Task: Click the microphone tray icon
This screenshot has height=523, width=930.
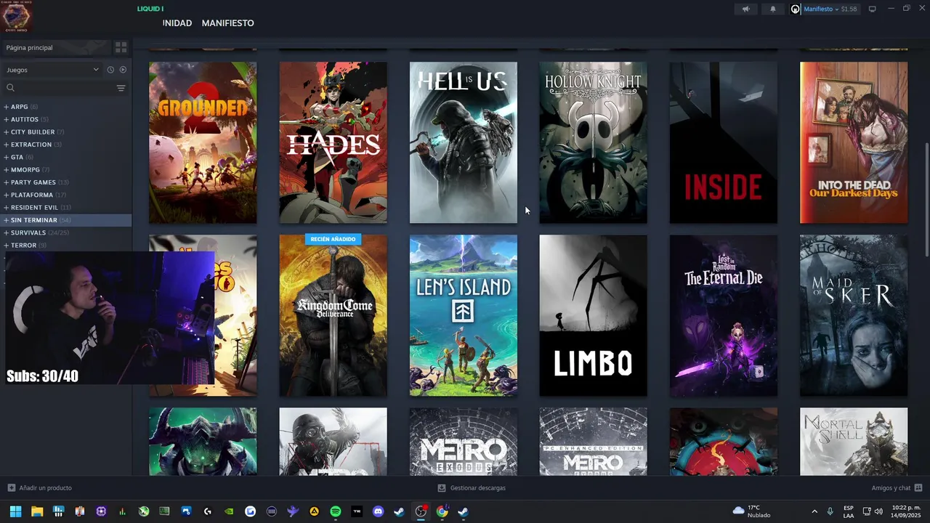Action: click(x=830, y=511)
